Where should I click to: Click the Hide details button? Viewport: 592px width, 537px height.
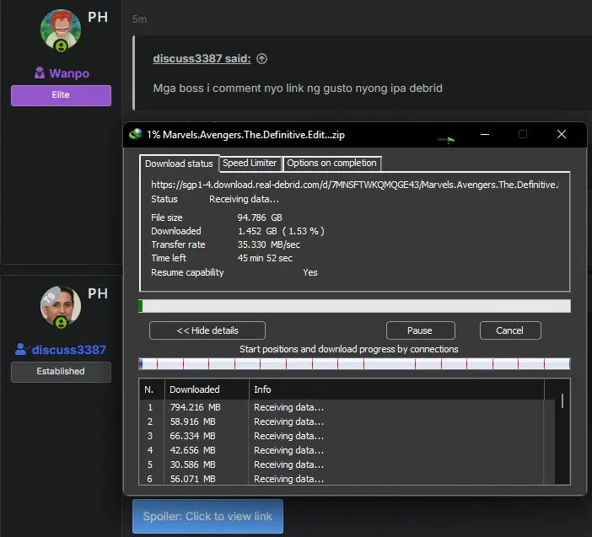coord(207,330)
